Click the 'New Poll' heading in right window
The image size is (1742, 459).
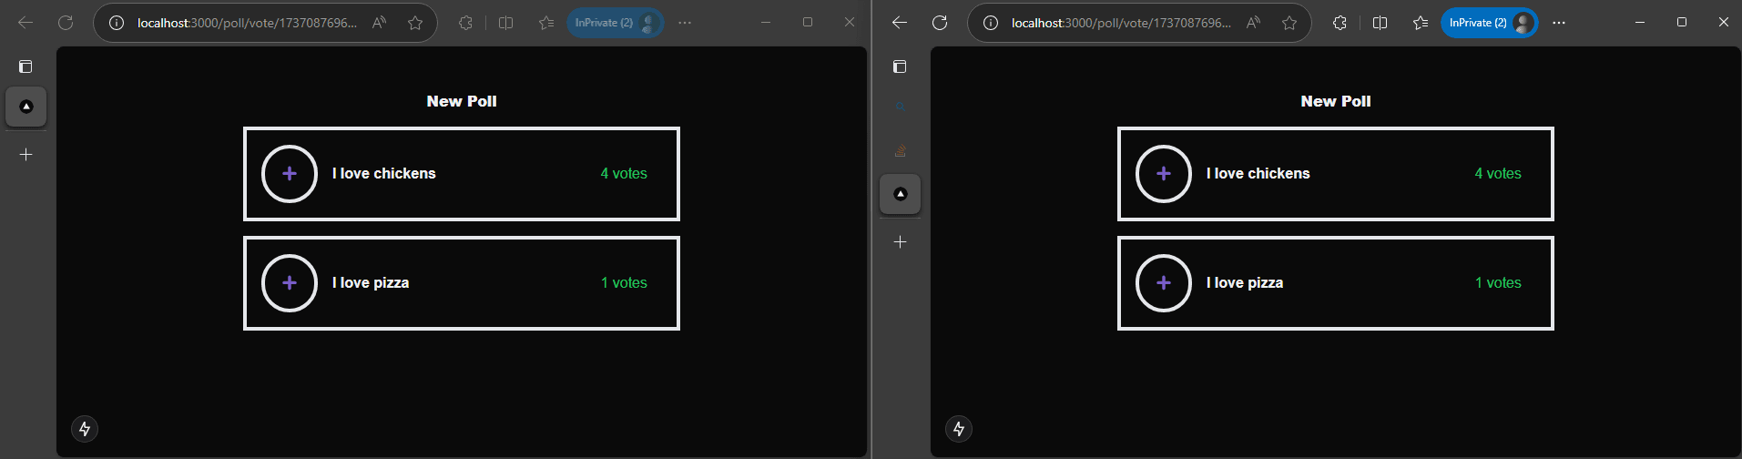[x=1336, y=101]
